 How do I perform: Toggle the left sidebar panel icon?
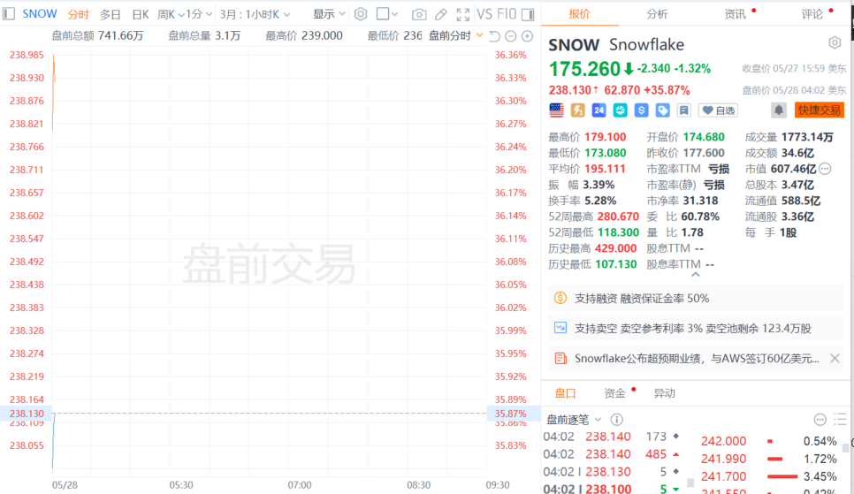[x=9, y=13]
